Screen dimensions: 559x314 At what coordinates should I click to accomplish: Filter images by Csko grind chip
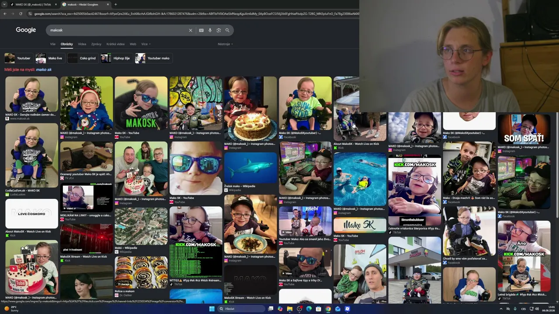pyautogui.click(x=82, y=58)
